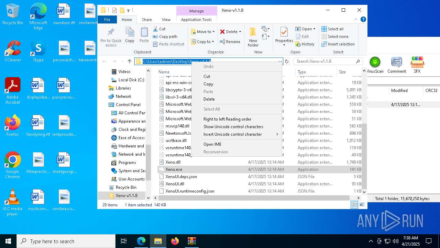Image resolution: width=440 pixels, height=248 pixels.
Task: Click Task View on the taskbar
Action: [x=124, y=241]
